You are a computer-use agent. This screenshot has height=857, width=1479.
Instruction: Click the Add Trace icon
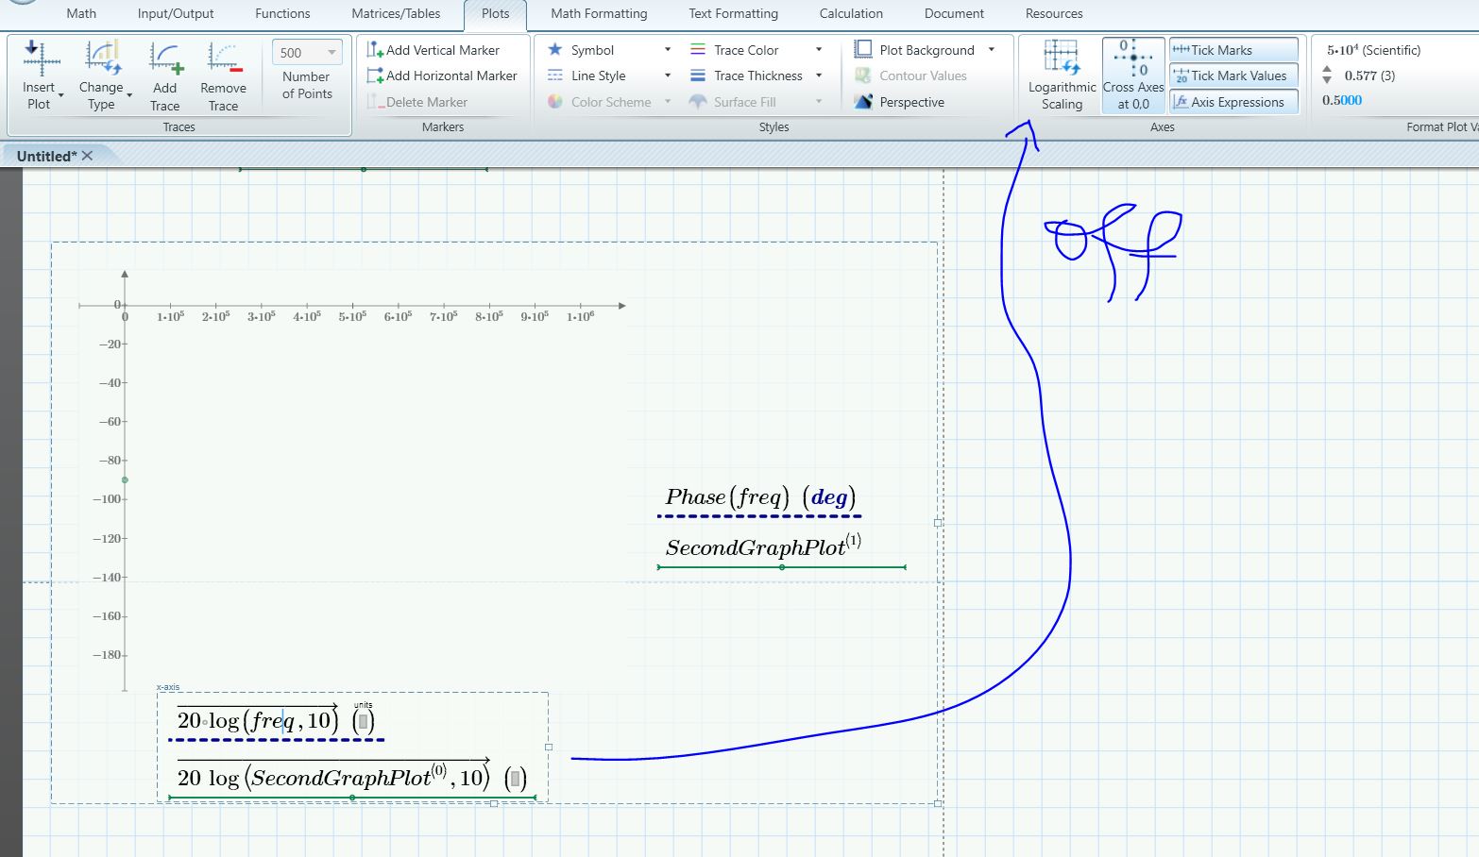(x=165, y=59)
